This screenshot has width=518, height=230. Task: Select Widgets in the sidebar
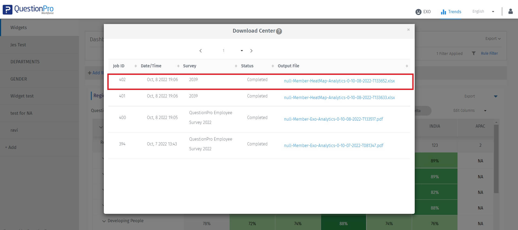coord(40,27)
